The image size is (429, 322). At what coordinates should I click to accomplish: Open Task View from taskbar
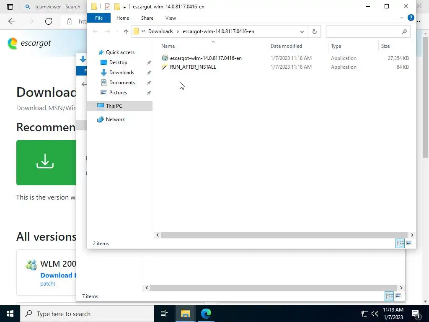[x=164, y=314]
